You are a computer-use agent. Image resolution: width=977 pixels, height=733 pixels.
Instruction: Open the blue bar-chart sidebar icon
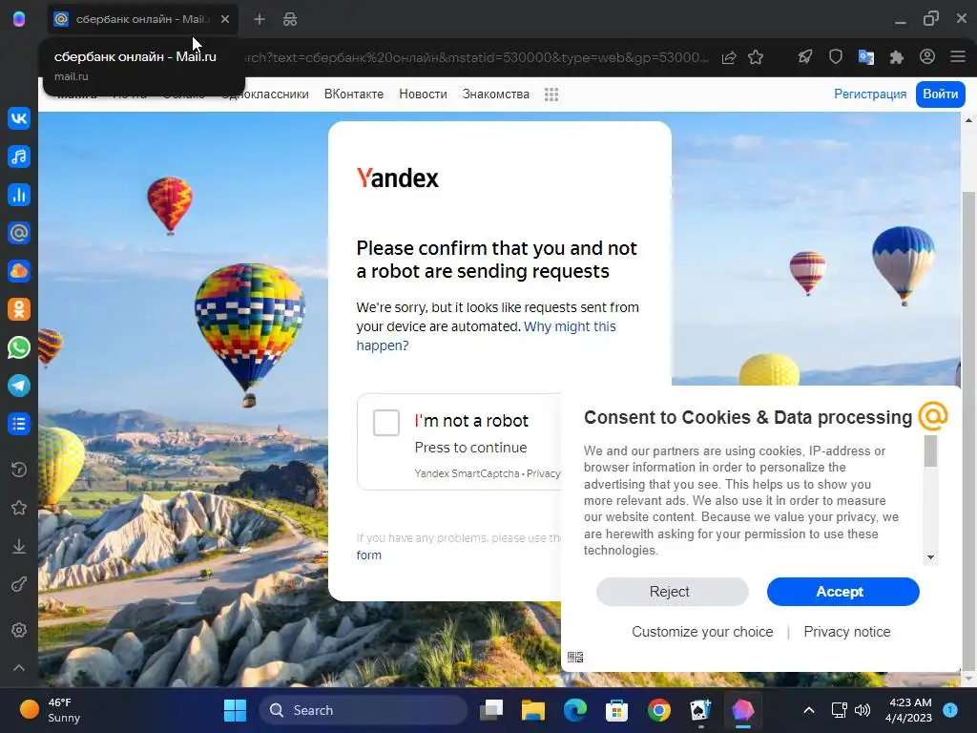point(19,195)
